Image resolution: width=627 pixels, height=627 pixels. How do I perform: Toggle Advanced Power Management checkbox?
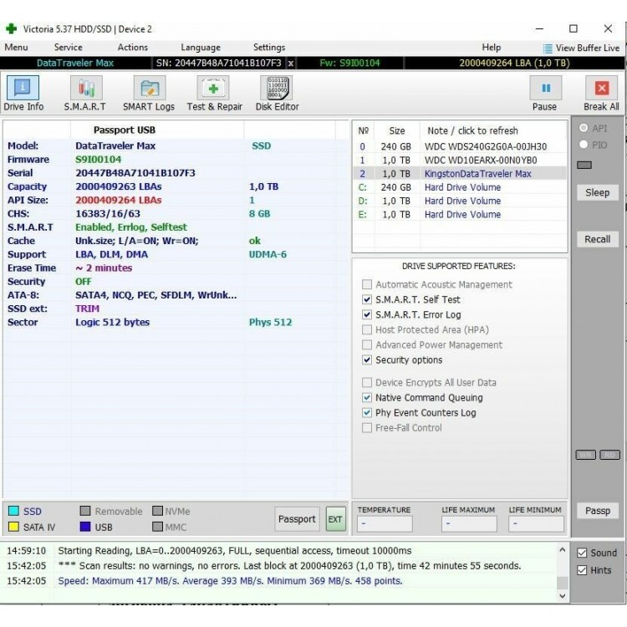[367, 344]
